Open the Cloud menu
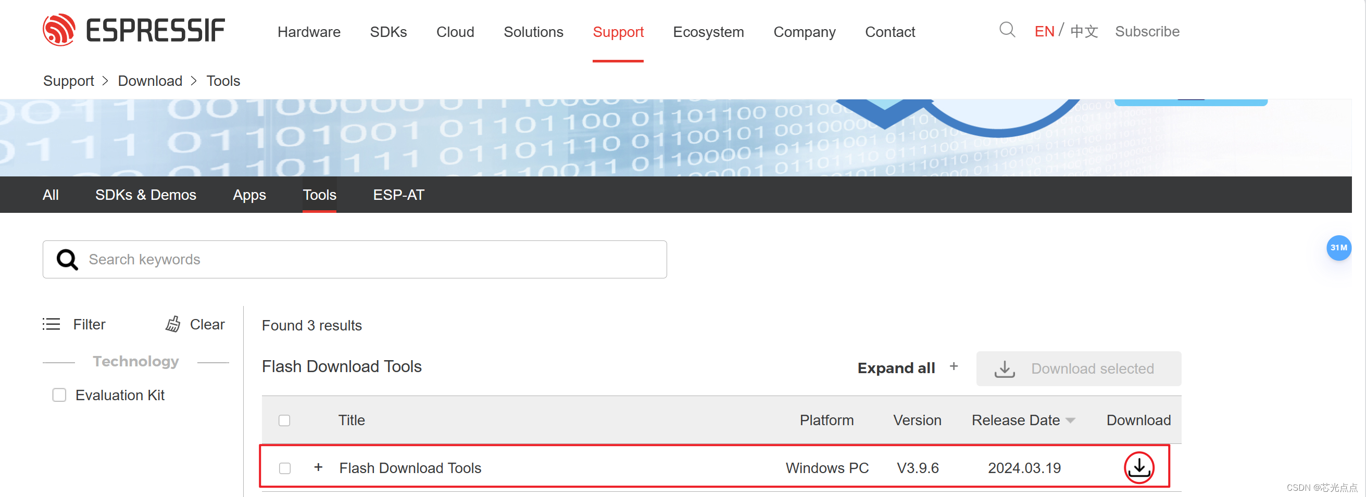Screen dimensions: 1366x497 (455, 32)
